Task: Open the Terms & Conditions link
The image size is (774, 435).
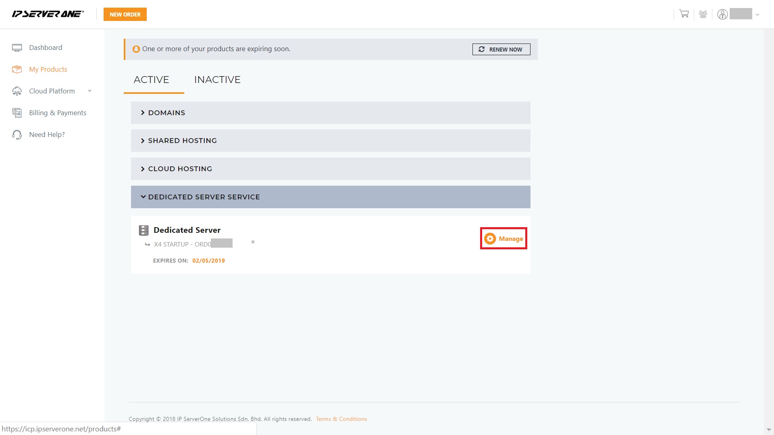Action: (341, 419)
